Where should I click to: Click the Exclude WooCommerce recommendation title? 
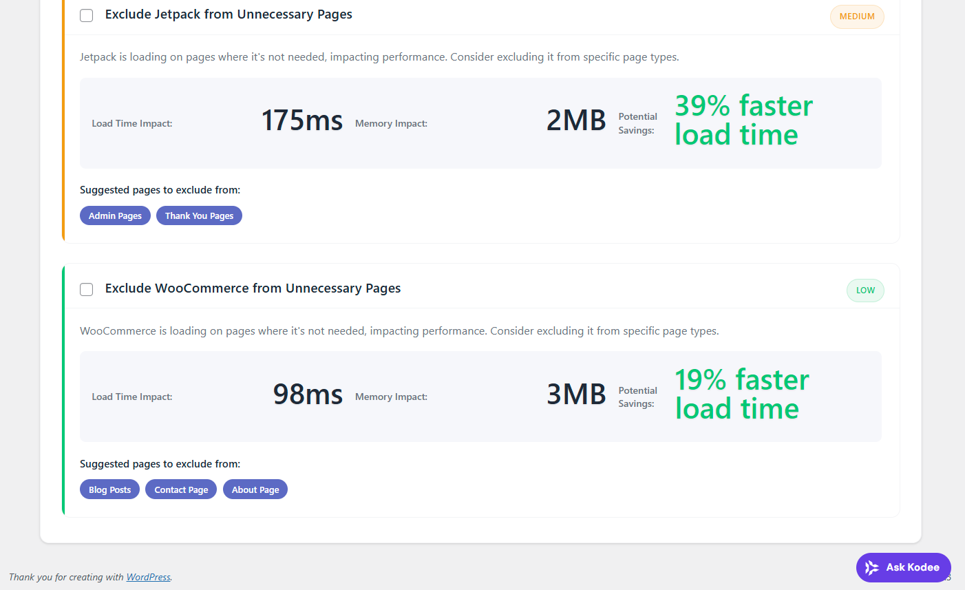(253, 288)
